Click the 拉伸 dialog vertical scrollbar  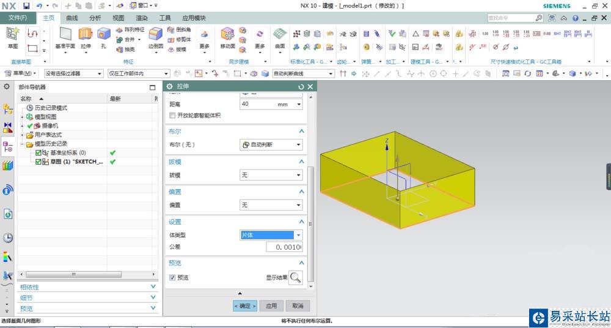[x=310, y=224]
